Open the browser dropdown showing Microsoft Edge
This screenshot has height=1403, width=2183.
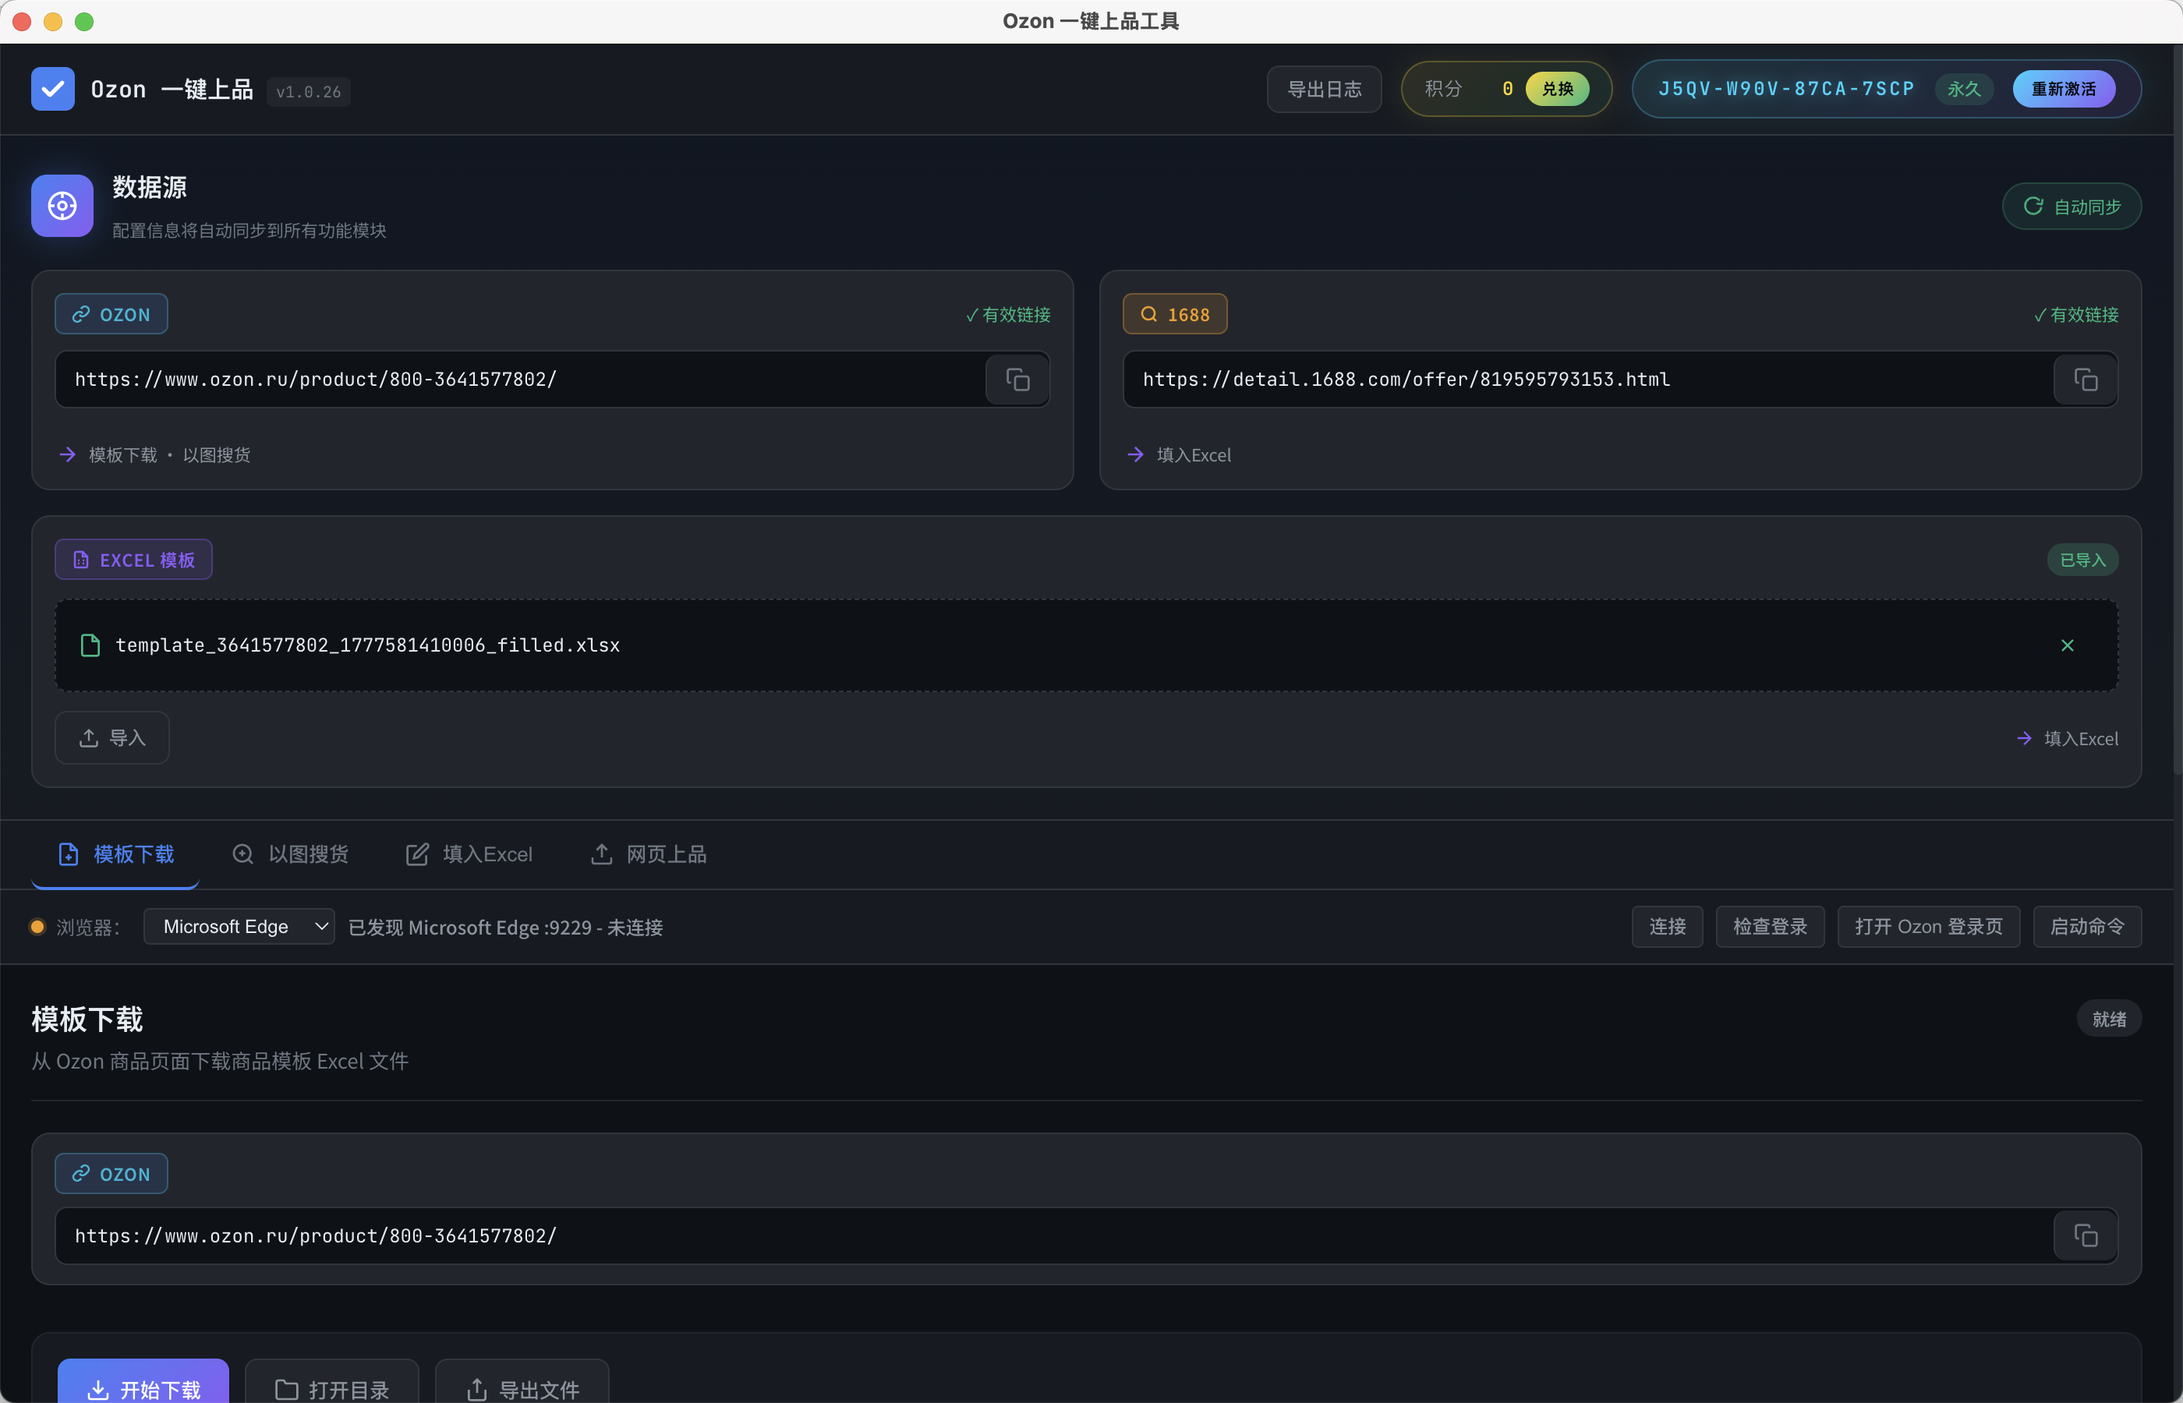pyautogui.click(x=239, y=927)
